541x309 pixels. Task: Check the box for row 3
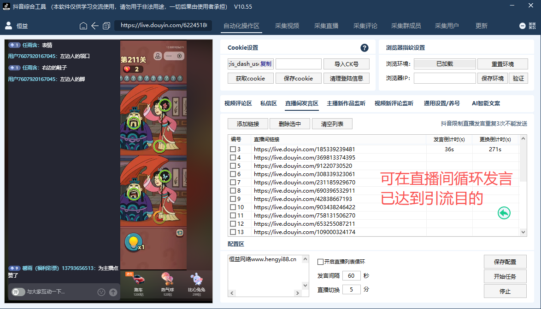click(233, 149)
